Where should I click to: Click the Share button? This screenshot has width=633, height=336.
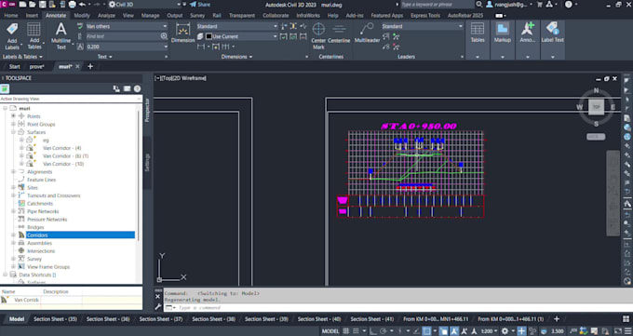[200, 5]
